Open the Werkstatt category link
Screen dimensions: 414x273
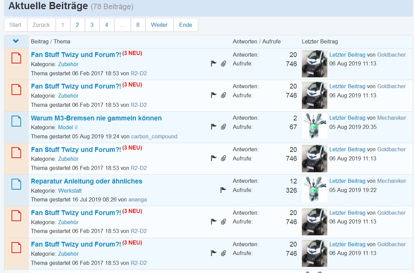coord(70,191)
